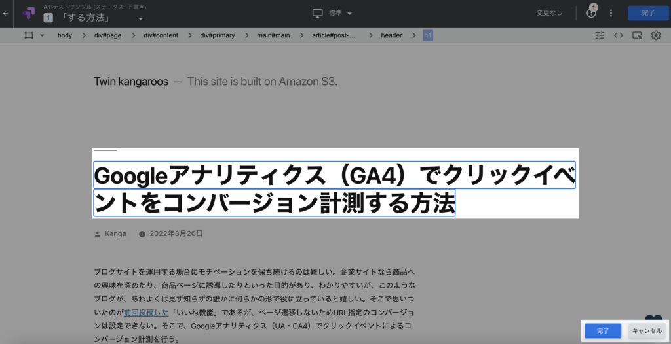Image resolution: width=671 pixels, height=344 pixels.
Task: Click the キャンセル button
Action: point(647,331)
